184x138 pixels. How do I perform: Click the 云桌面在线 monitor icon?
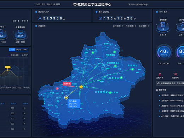pos(21,32)
